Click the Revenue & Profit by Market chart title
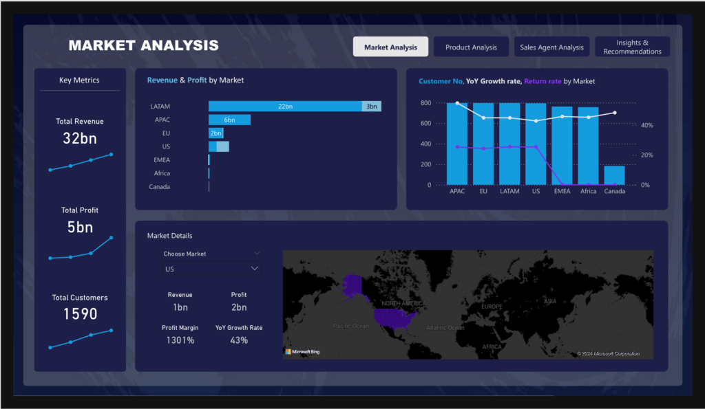 point(195,80)
